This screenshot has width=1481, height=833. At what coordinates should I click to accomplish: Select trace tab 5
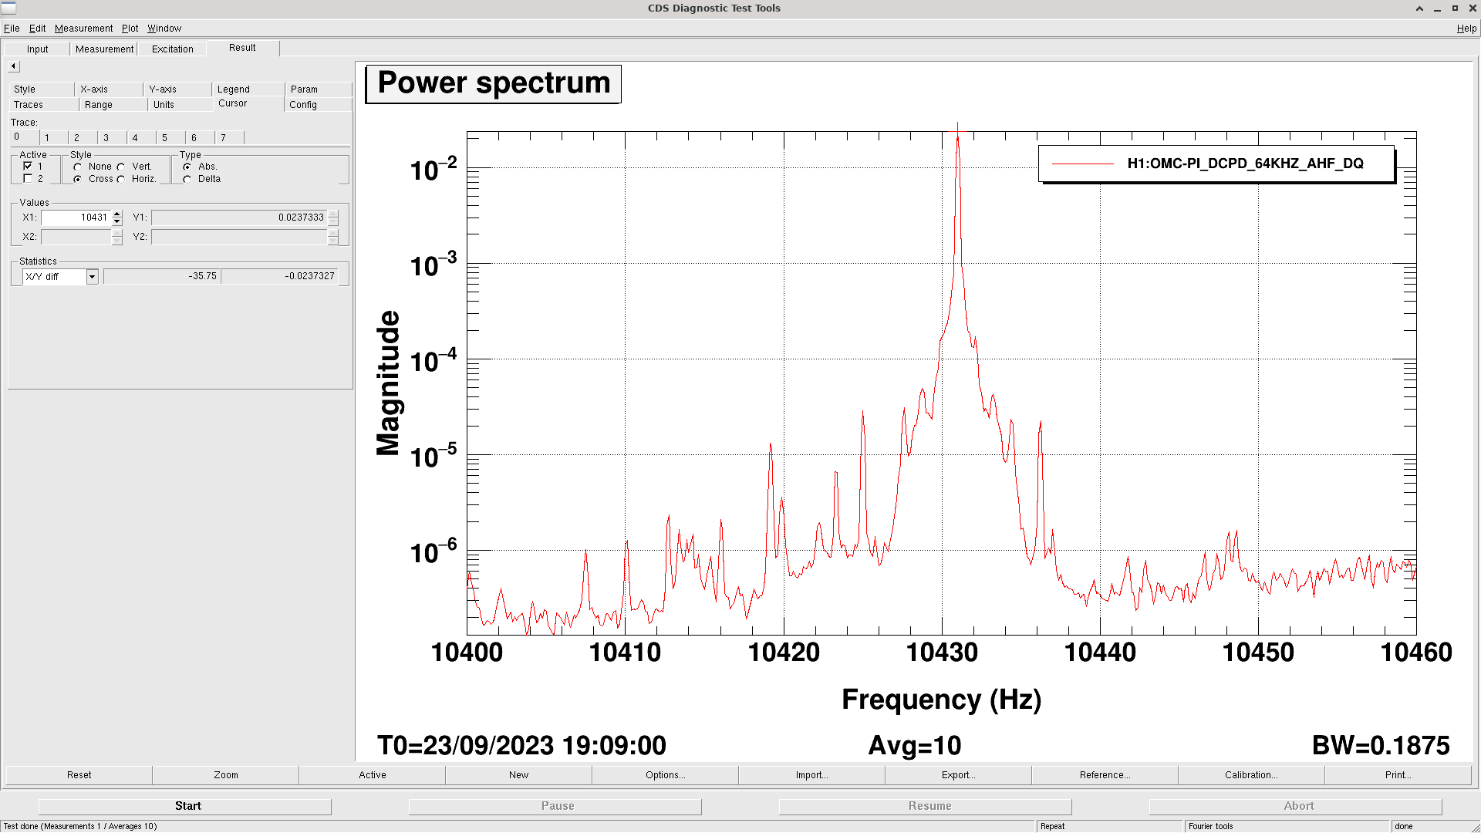click(171, 138)
